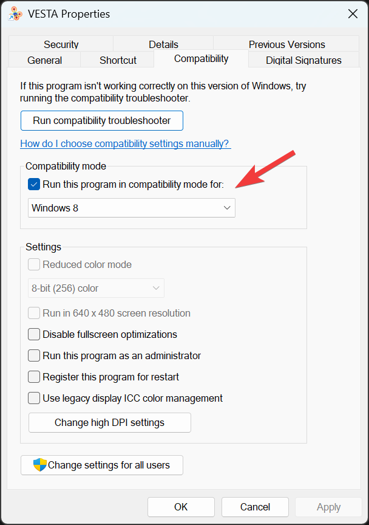Viewport: 369px width, 525px height.
Task: Click Run compatibility troubleshooter
Action: point(101,120)
